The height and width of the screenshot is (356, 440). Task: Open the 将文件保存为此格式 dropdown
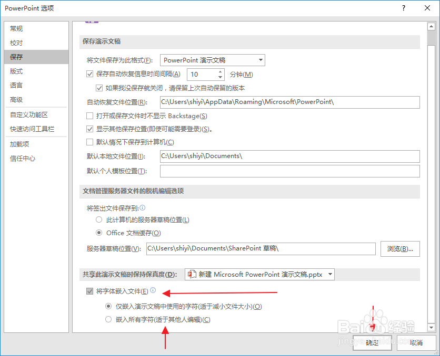pyautogui.click(x=261, y=60)
